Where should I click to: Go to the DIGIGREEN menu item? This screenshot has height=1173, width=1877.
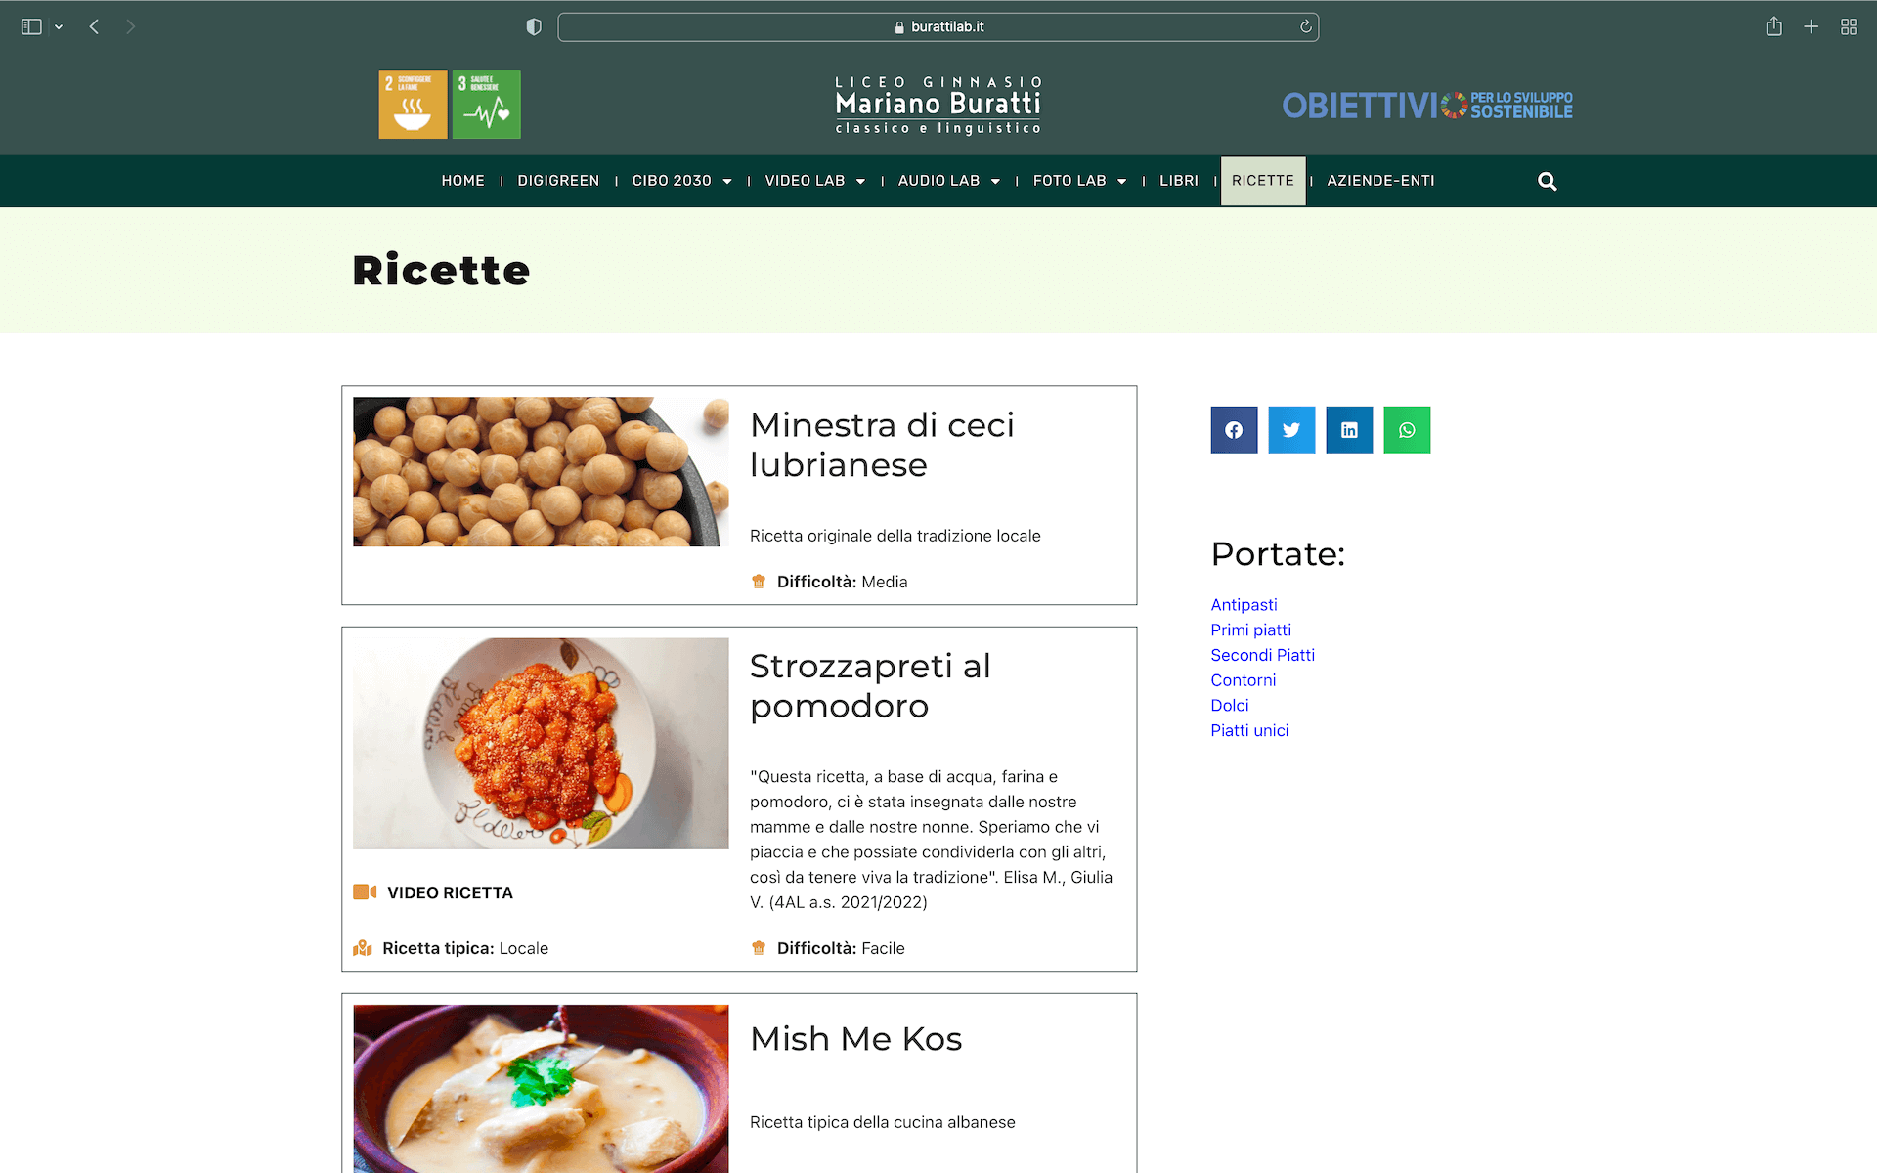point(558,181)
